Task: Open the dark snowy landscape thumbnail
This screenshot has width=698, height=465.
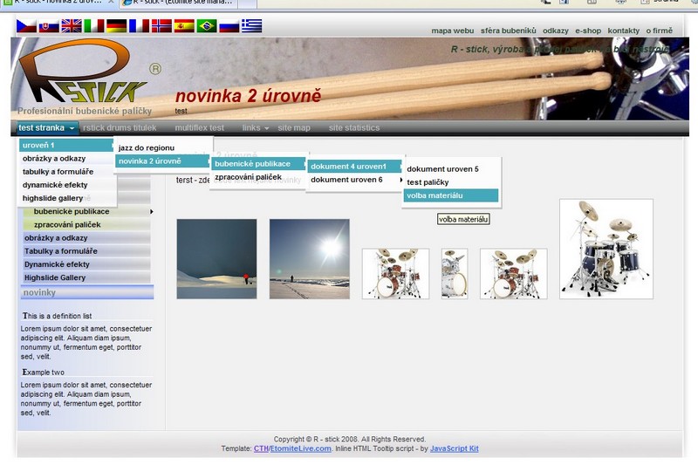Action: 216,259
